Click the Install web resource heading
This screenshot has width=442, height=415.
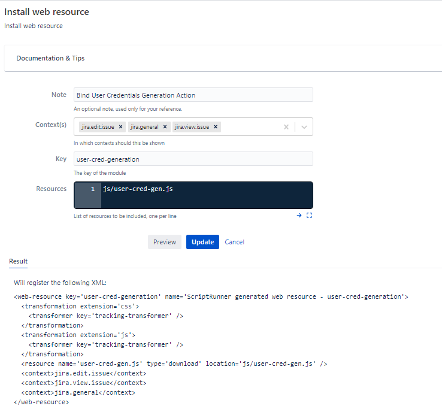tap(47, 12)
